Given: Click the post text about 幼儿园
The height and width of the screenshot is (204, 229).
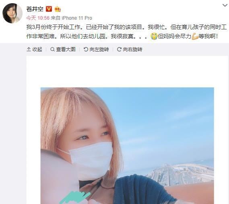Looking at the screenshot, I should coord(126,32).
